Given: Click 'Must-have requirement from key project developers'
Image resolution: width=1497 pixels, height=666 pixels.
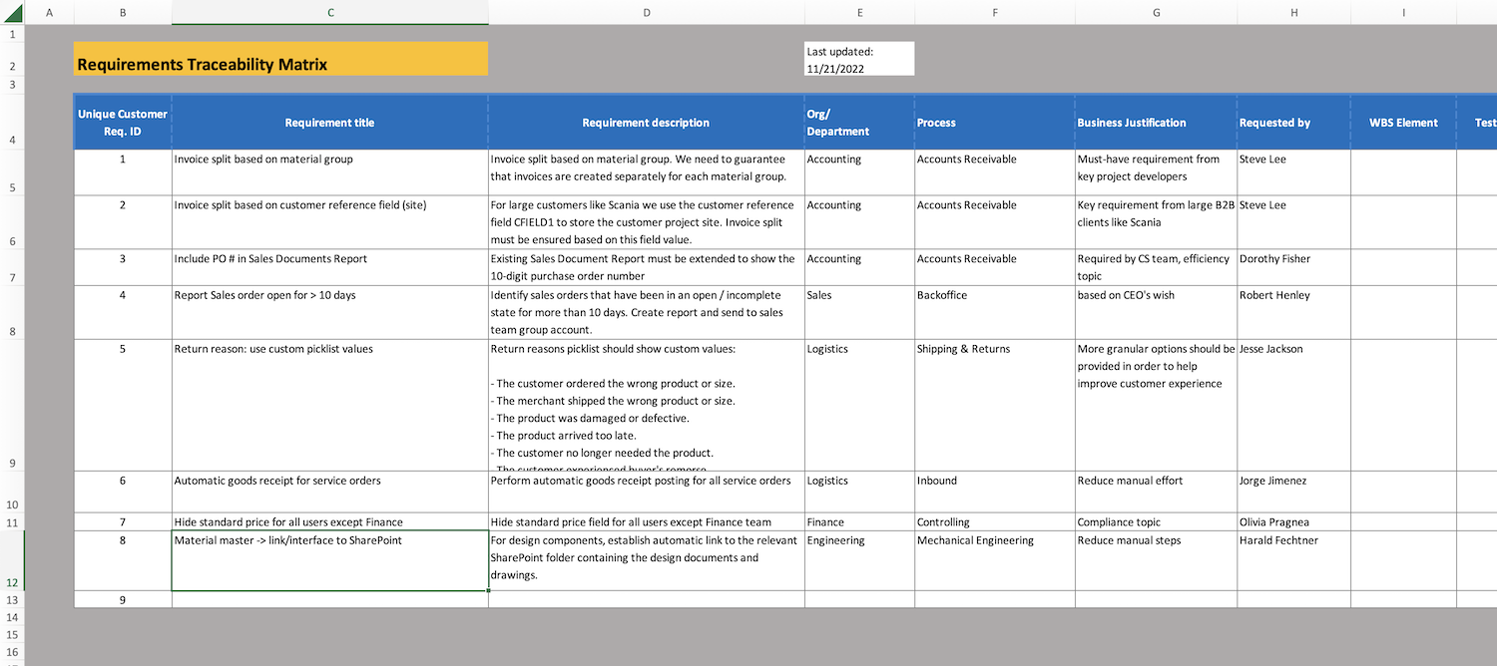Looking at the screenshot, I should [x=1156, y=172].
